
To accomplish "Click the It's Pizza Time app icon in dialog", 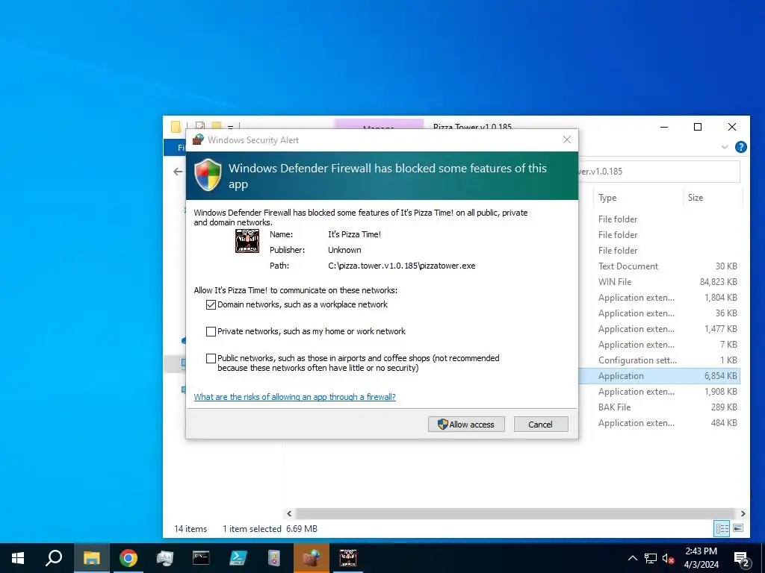I will click(247, 241).
